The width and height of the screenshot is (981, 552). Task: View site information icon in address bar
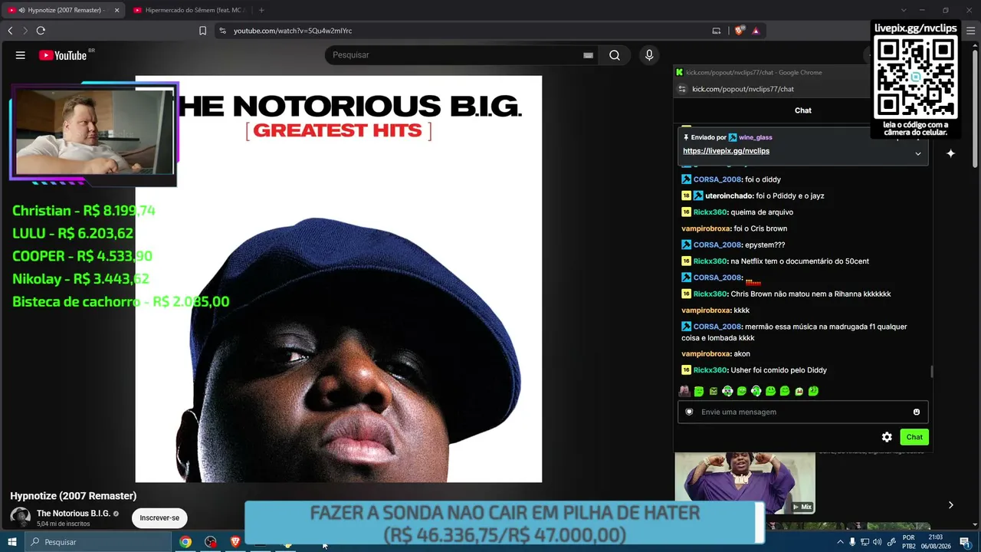point(222,31)
